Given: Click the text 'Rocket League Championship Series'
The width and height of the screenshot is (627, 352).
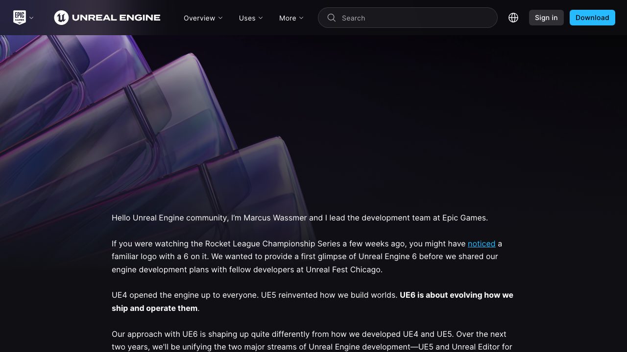Looking at the screenshot, I should (x=273, y=243).
